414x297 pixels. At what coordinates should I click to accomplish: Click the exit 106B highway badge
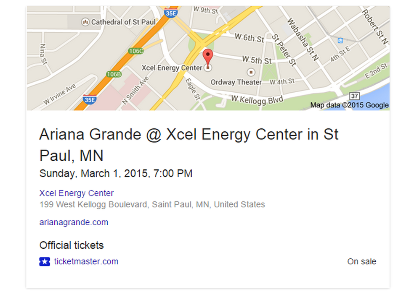(x=114, y=74)
